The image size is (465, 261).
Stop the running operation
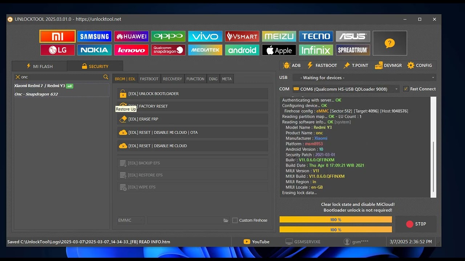pos(416,224)
